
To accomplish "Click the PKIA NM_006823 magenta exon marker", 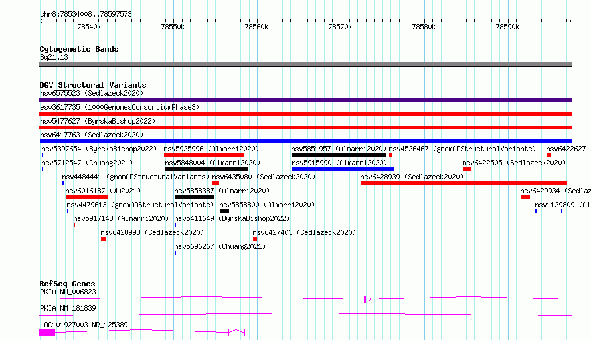I will tap(365, 299).
